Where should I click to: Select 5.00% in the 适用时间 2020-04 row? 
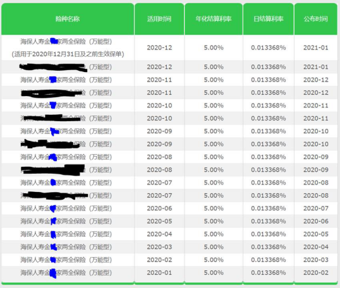pos(214,234)
